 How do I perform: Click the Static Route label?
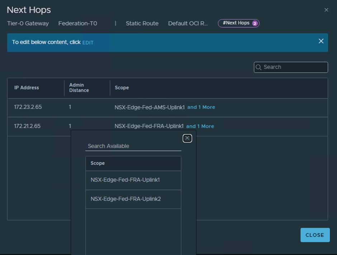tap(142, 23)
